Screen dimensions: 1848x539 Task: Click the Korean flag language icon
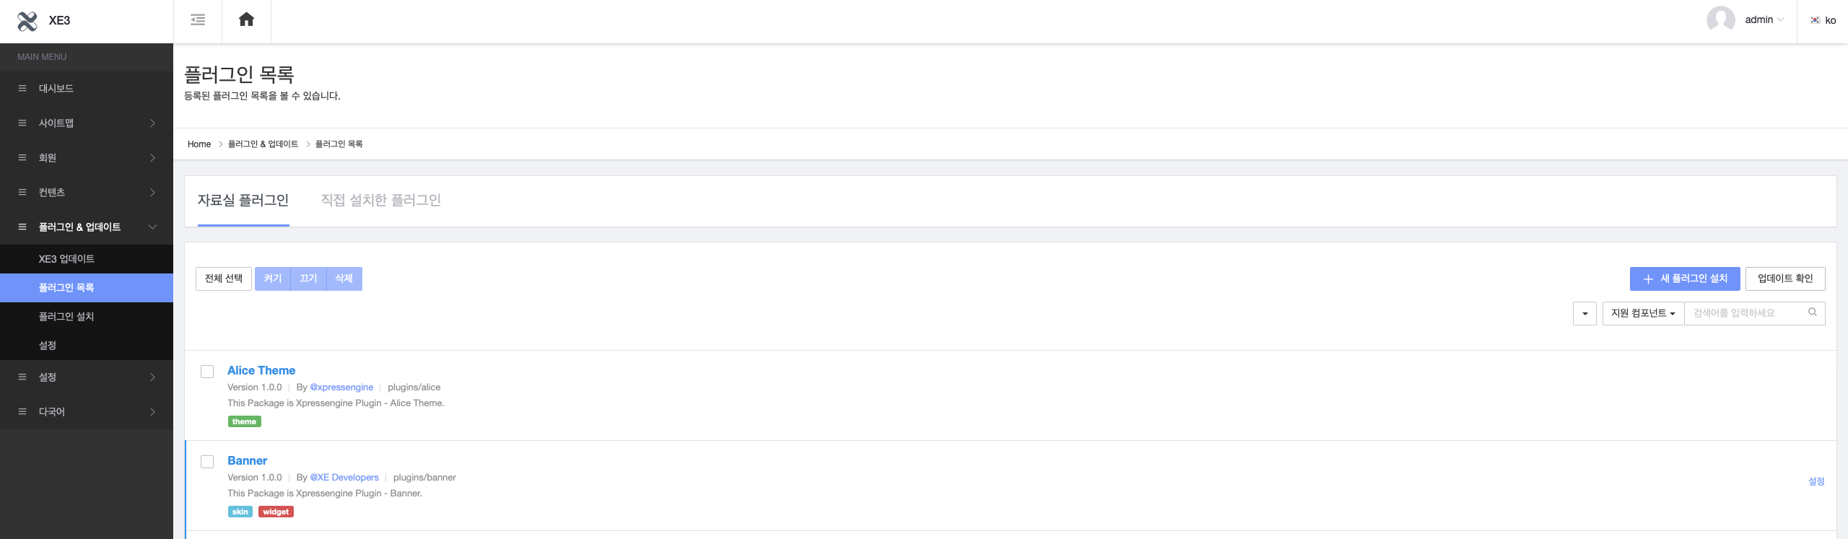tap(1815, 20)
